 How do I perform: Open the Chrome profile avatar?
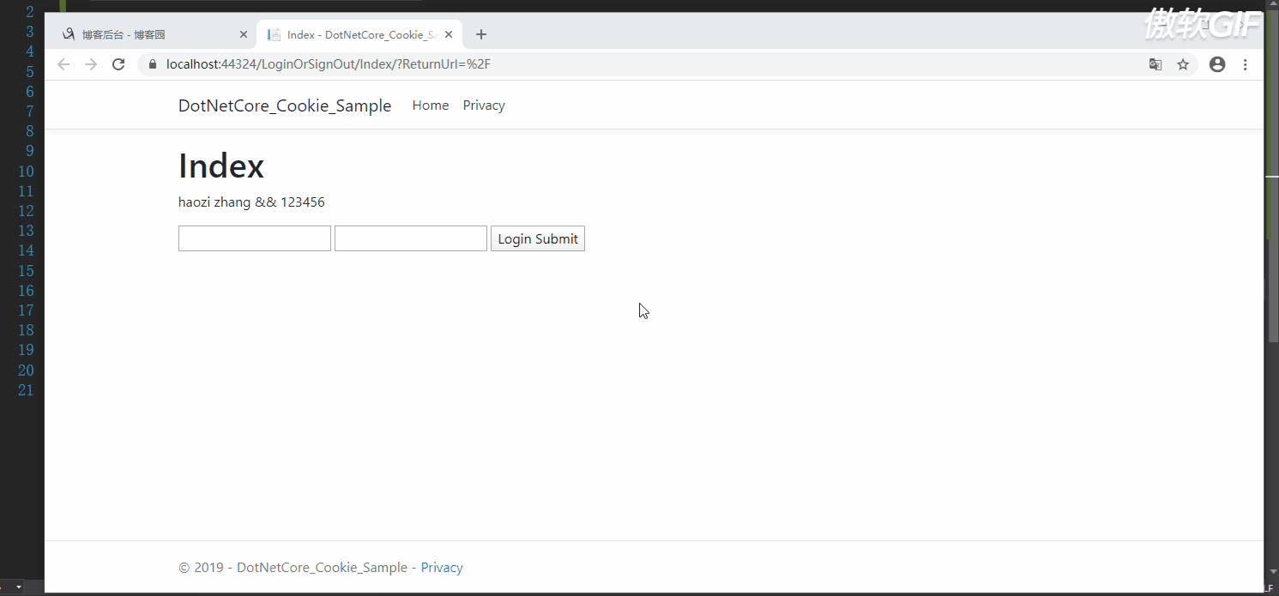pyautogui.click(x=1217, y=64)
